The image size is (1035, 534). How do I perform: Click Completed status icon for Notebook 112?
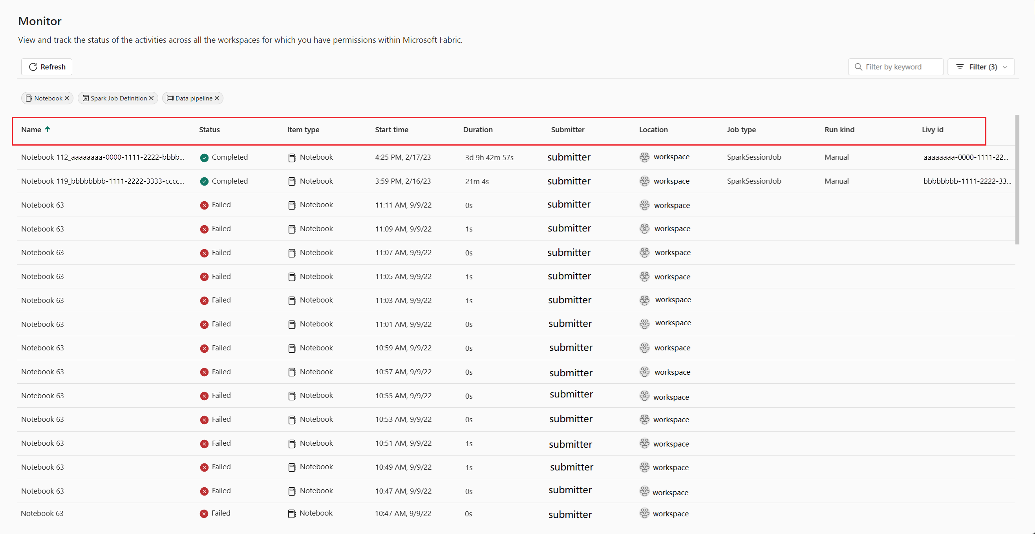coord(204,158)
